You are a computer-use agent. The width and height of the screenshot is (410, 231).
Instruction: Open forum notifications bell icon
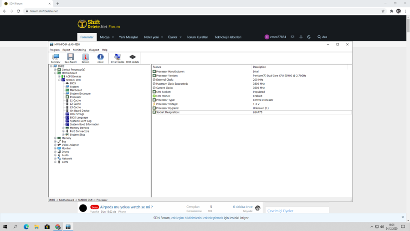coord(301,37)
